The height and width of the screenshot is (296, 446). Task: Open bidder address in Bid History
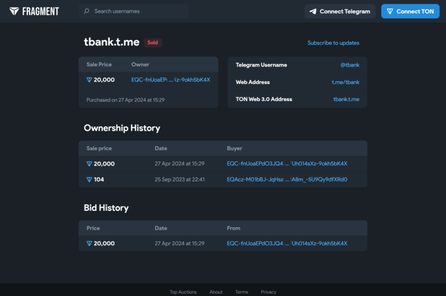coord(286,244)
